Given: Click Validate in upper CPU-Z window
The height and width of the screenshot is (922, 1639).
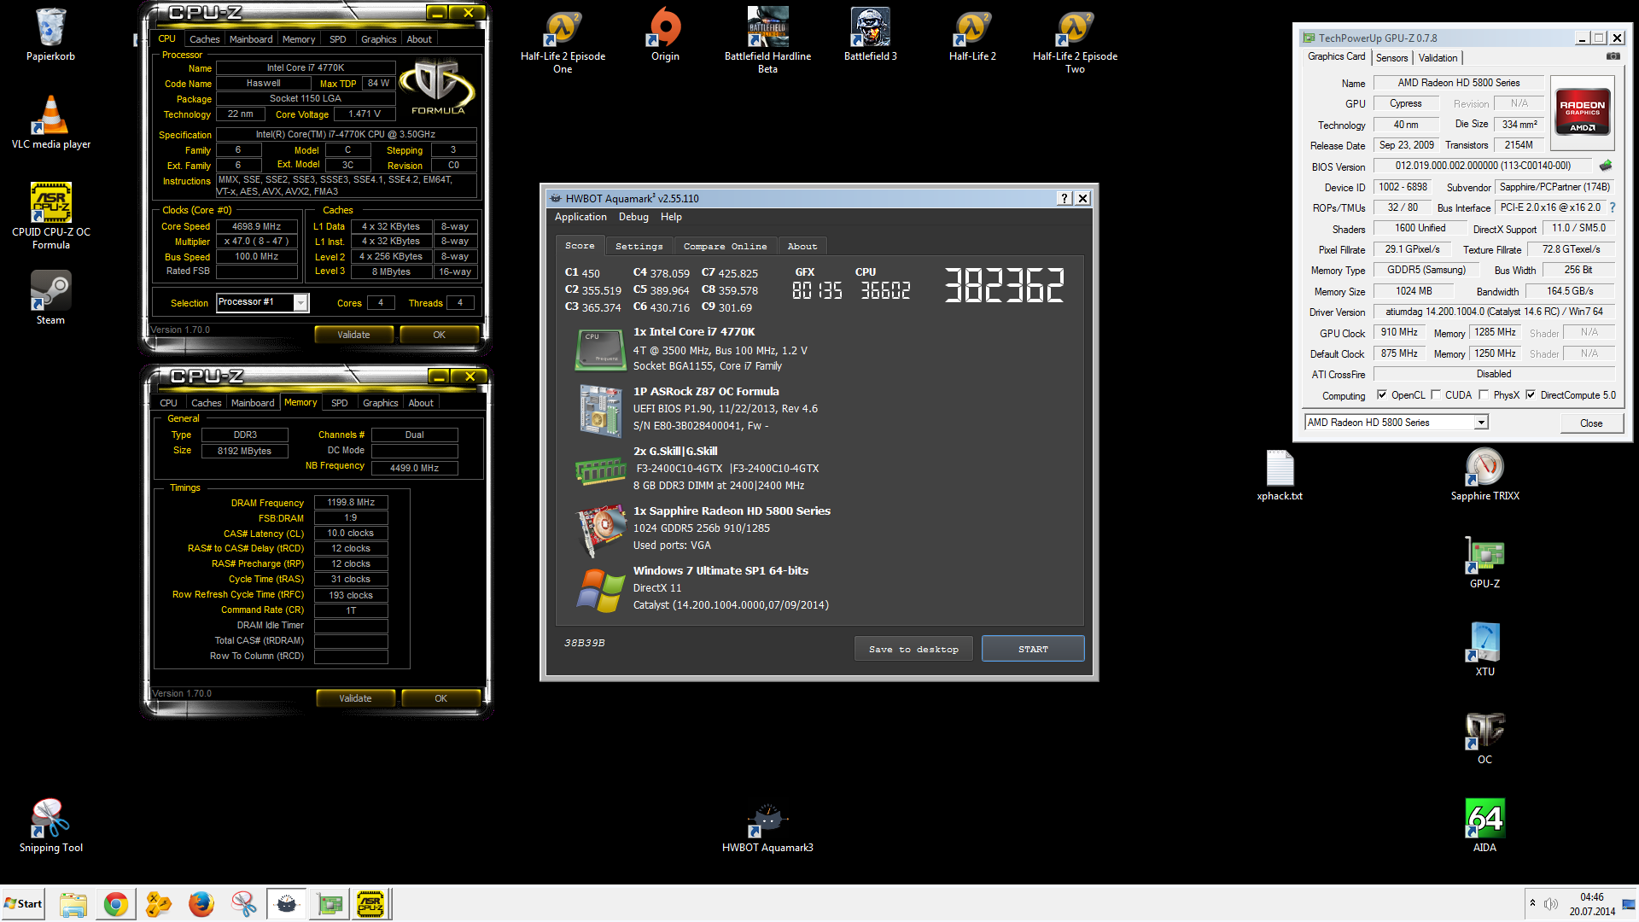Looking at the screenshot, I should pyautogui.click(x=353, y=335).
